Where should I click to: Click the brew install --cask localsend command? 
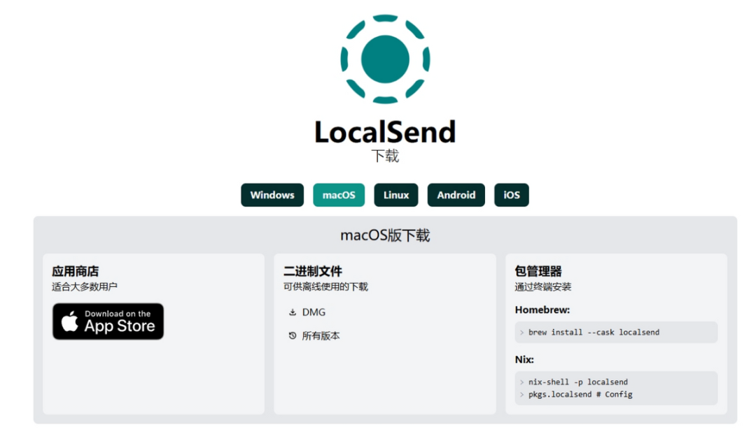click(x=594, y=333)
